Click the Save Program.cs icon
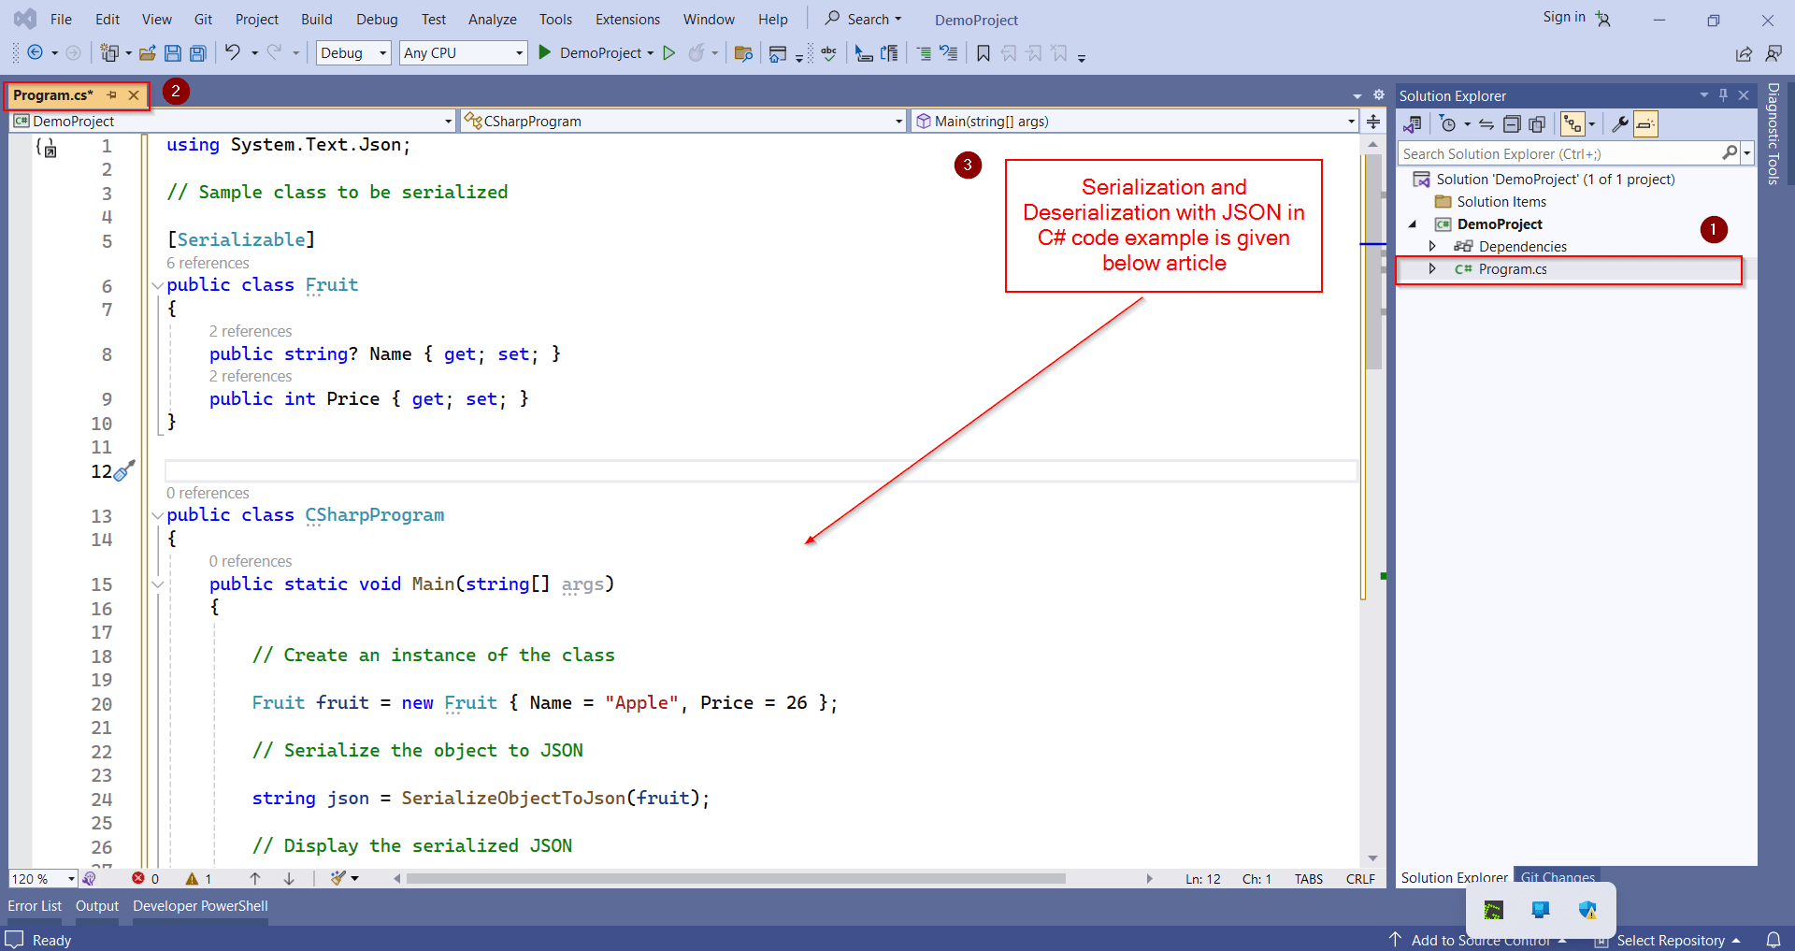 tap(173, 53)
